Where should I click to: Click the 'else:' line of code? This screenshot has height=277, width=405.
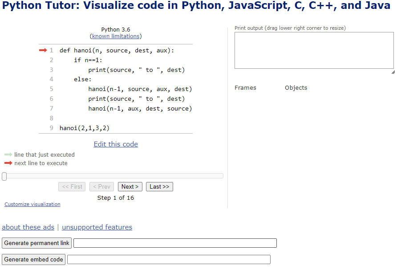(x=83, y=79)
